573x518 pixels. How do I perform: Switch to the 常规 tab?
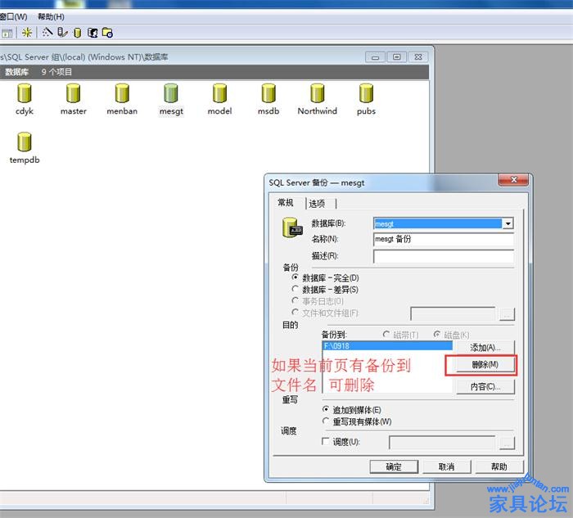[286, 203]
